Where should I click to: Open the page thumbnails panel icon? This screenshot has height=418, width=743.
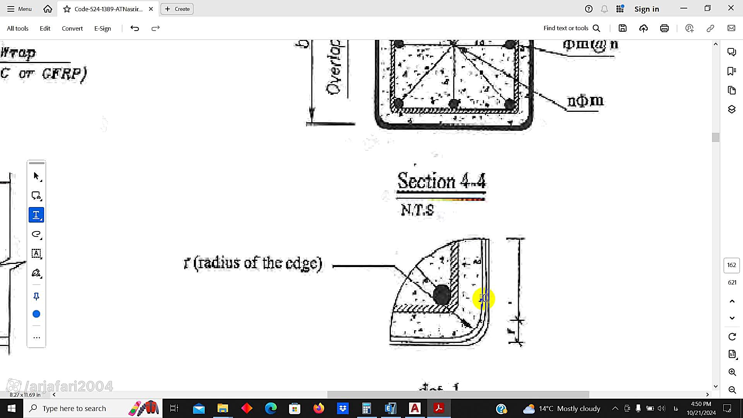coord(731,90)
